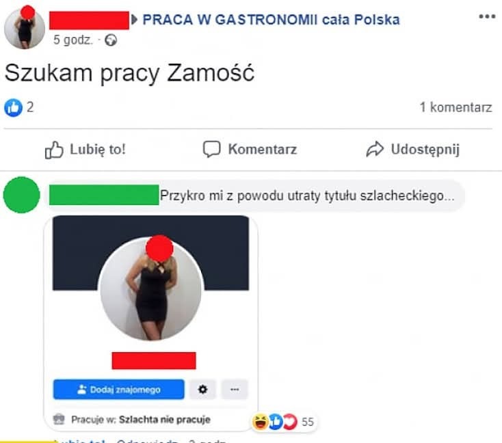This screenshot has height=443, width=502.
Task: Click the heart reaction icon on comment
Action: 291,422
